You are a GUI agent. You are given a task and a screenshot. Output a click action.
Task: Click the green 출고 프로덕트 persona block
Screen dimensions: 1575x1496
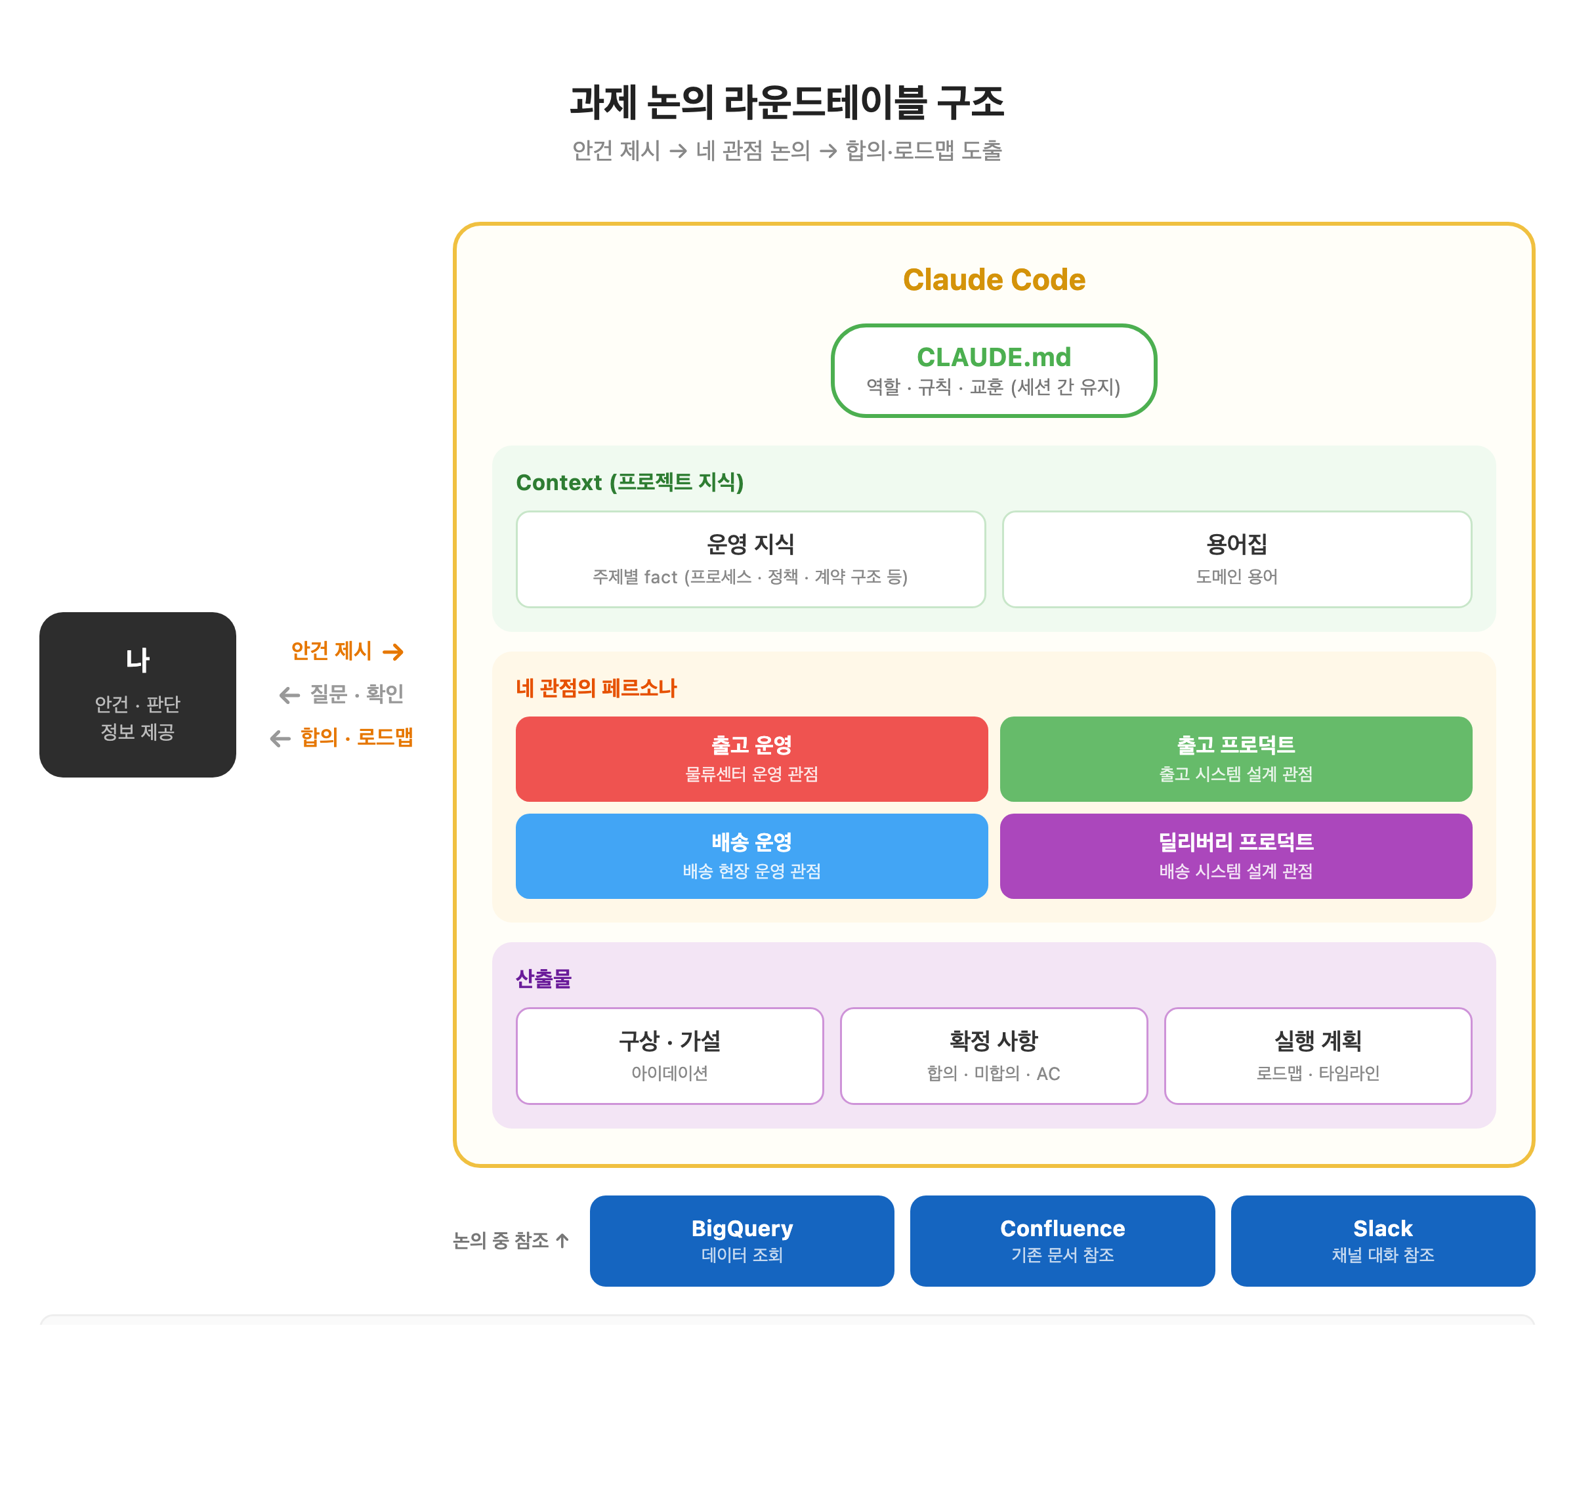(1235, 758)
